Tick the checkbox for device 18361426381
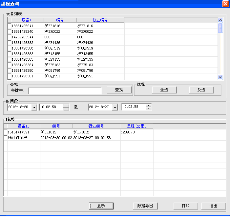230x217 pixels. tap(10, 76)
